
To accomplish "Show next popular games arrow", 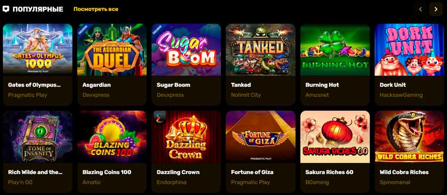I will pyautogui.click(x=435, y=9).
